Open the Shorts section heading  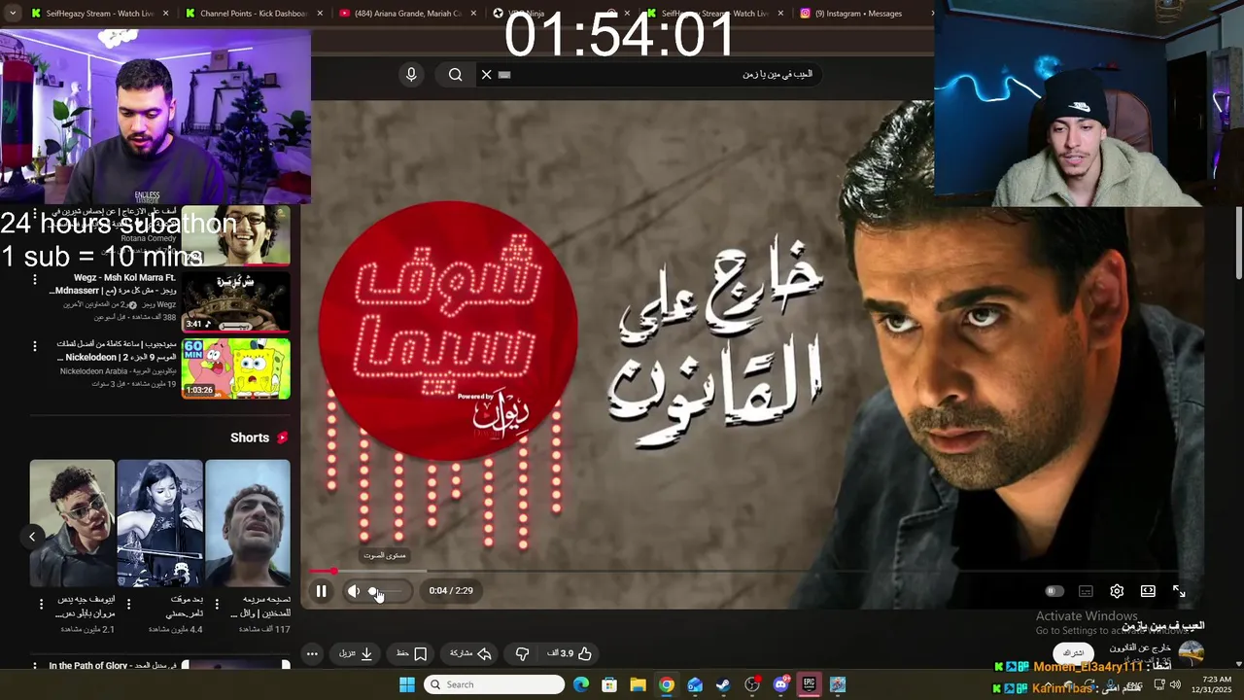tap(259, 437)
